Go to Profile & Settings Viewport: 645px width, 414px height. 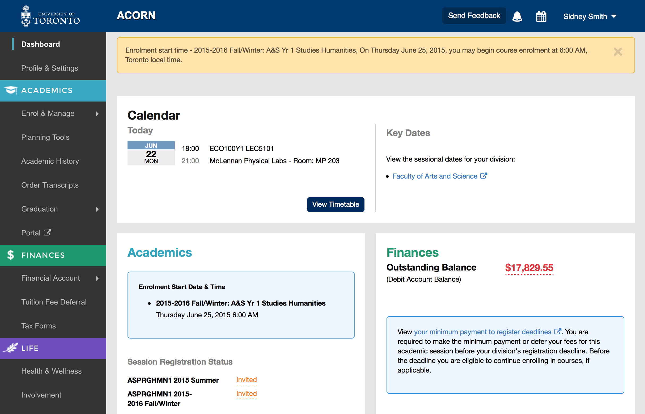tap(50, 68)
